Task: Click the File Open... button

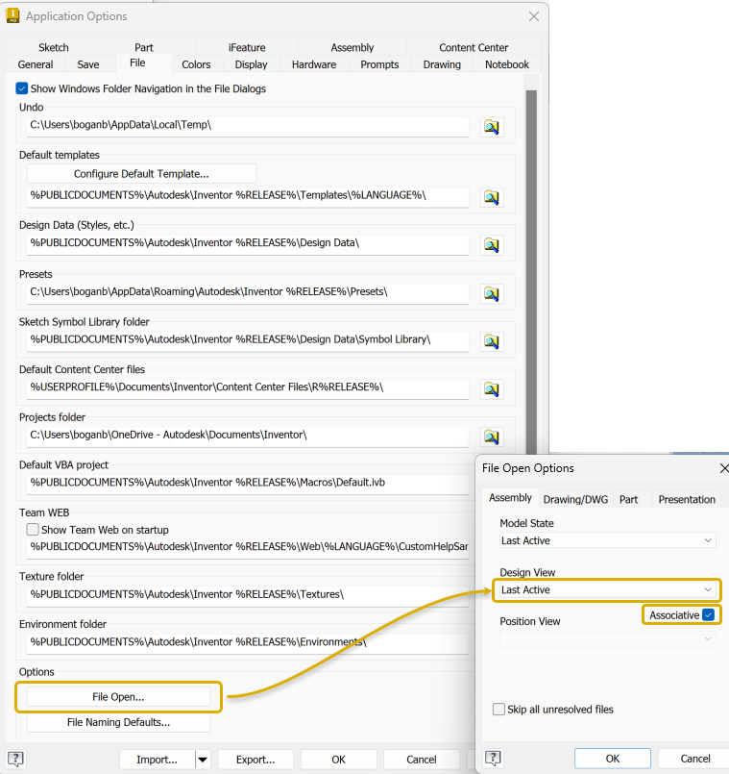Action: pos(118,697)
